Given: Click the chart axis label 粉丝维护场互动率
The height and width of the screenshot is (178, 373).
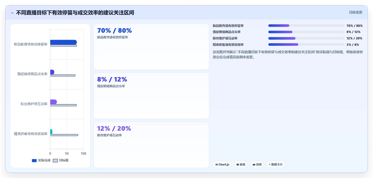Looking at the screenshot, I should click(34, 104).
